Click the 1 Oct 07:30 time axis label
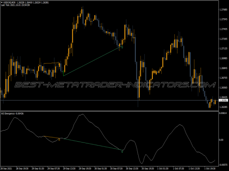Screen dimensions: 229x171 (x=179, y=168)
